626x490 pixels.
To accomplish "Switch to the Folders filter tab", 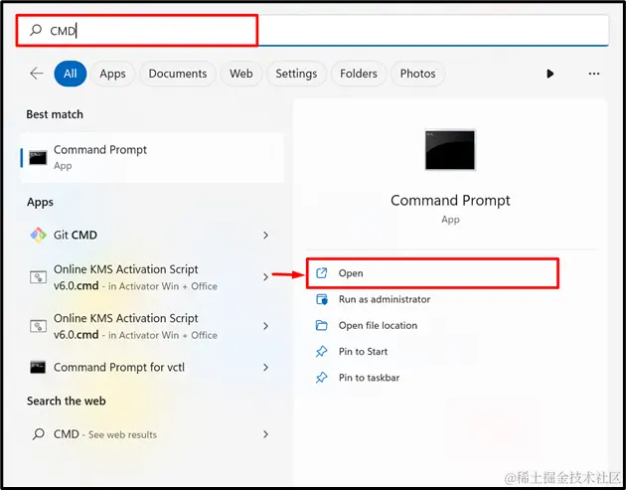I will pos(359,74).
